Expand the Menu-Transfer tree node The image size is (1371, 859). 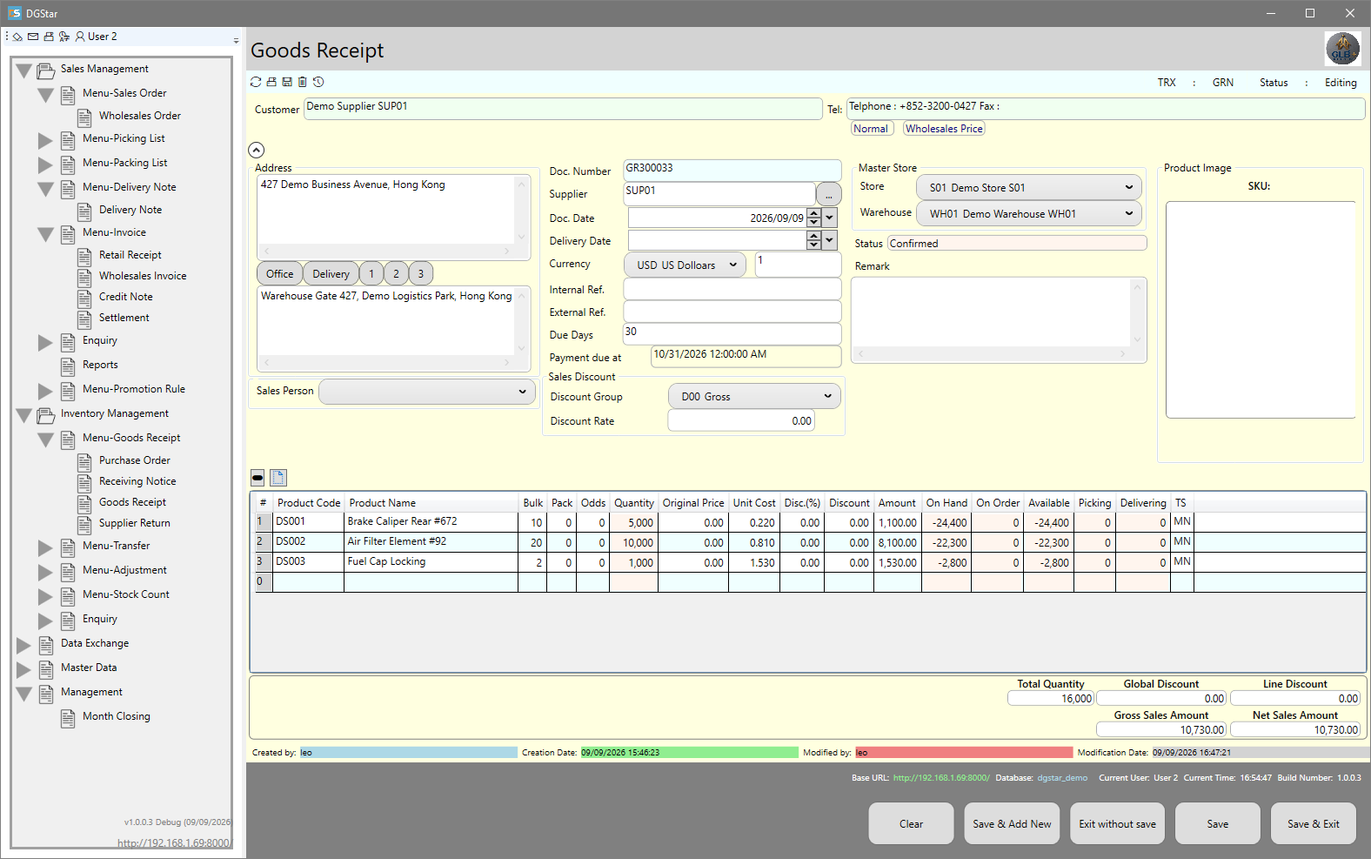(45, 547)
